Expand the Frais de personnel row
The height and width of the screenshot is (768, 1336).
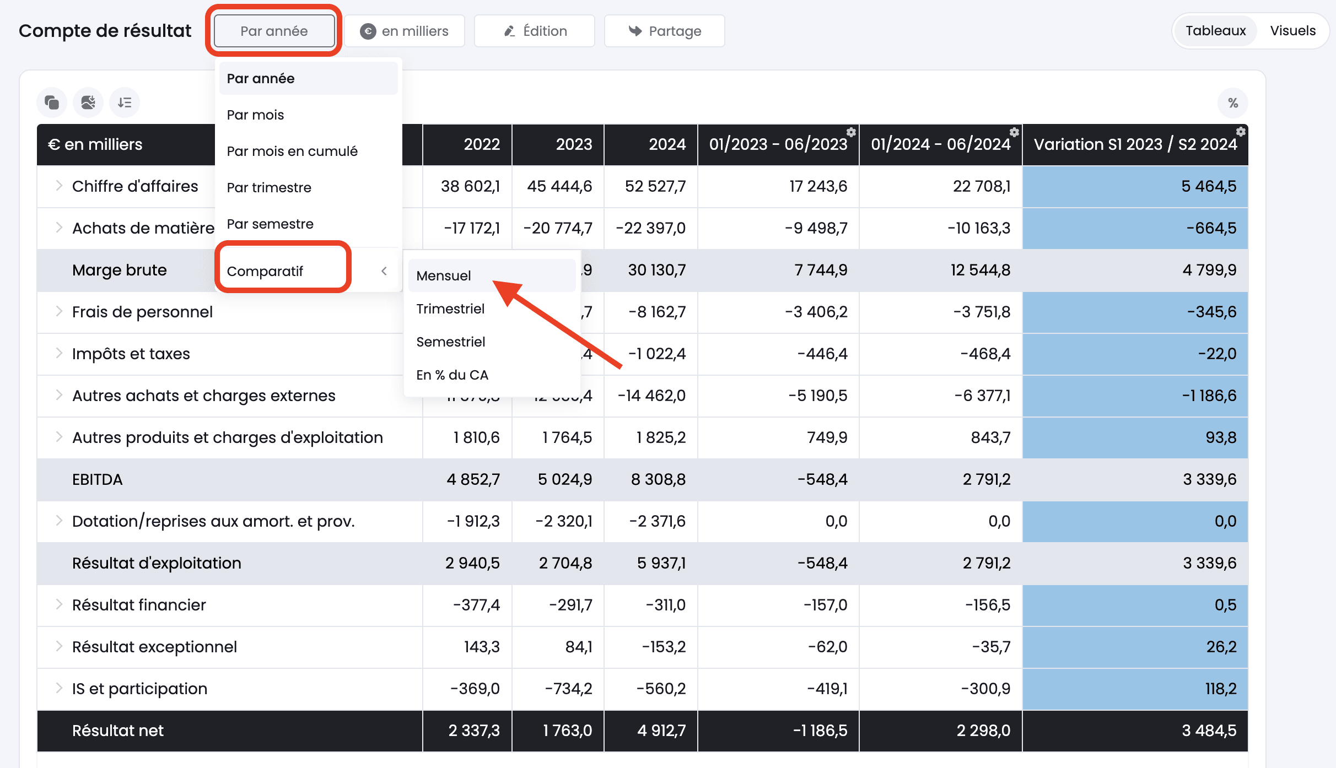tap(59, 311)
